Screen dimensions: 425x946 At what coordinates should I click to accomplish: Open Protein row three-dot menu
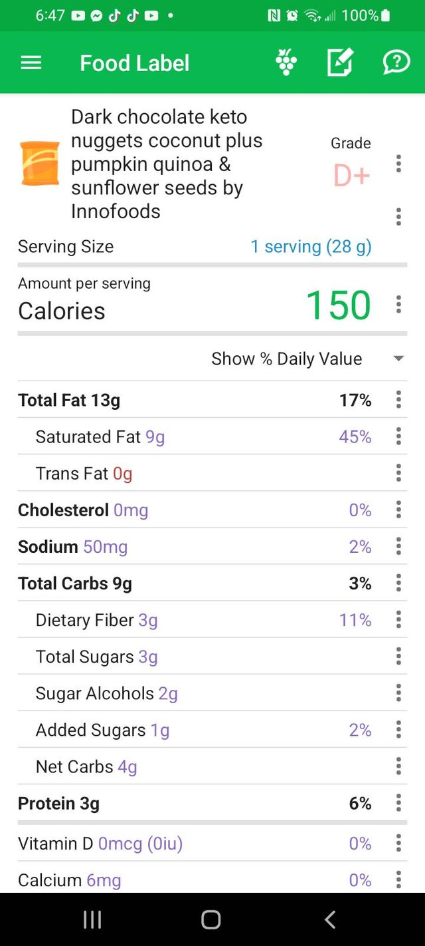tap(398, 804)
